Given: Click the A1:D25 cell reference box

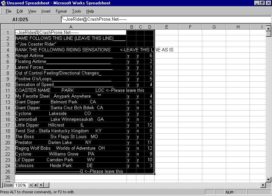Looking at the screenshot, I should tap(20, 19).
